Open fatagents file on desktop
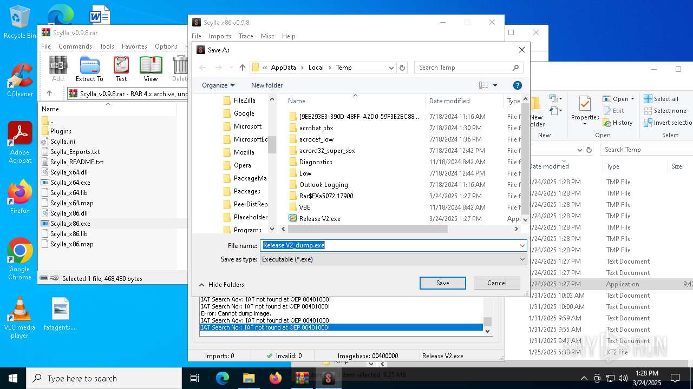 click(60, 314)
